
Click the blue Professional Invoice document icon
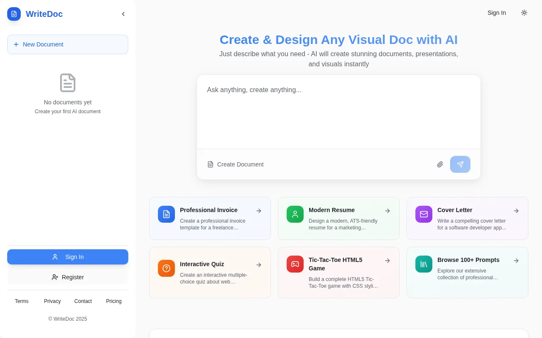[x=166, y=214]
